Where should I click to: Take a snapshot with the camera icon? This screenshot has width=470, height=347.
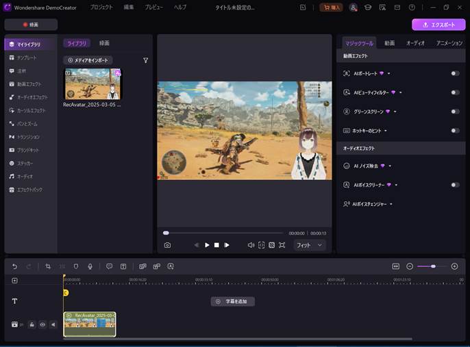[x=168, y=245]
